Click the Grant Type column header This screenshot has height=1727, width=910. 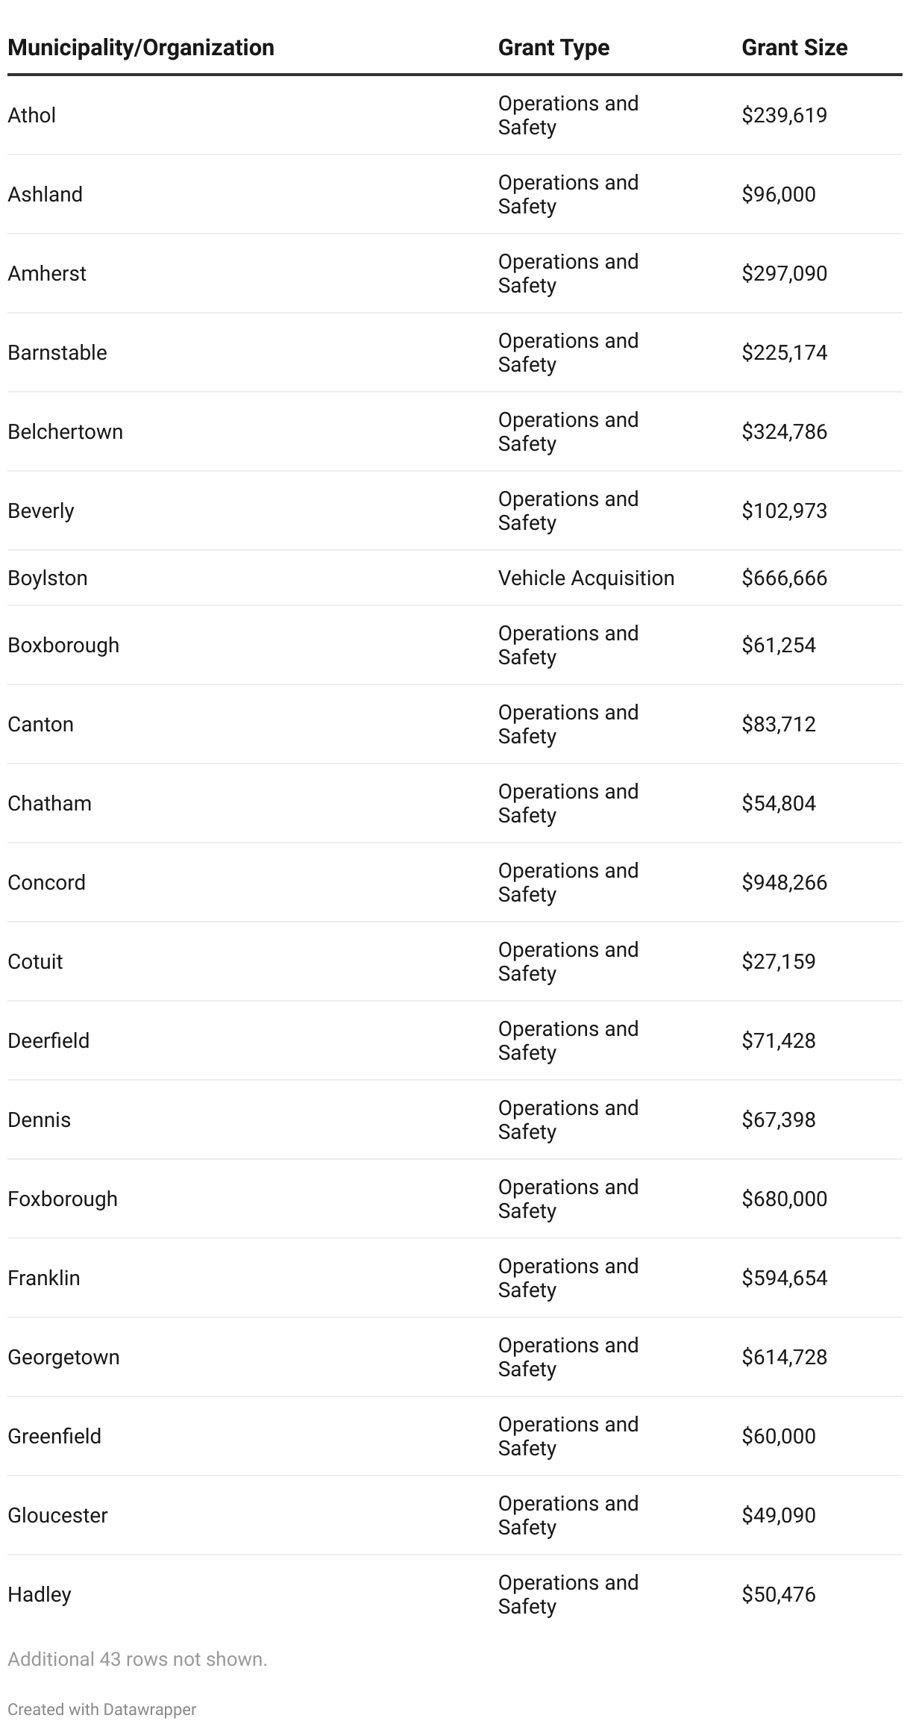pos(553,48)
